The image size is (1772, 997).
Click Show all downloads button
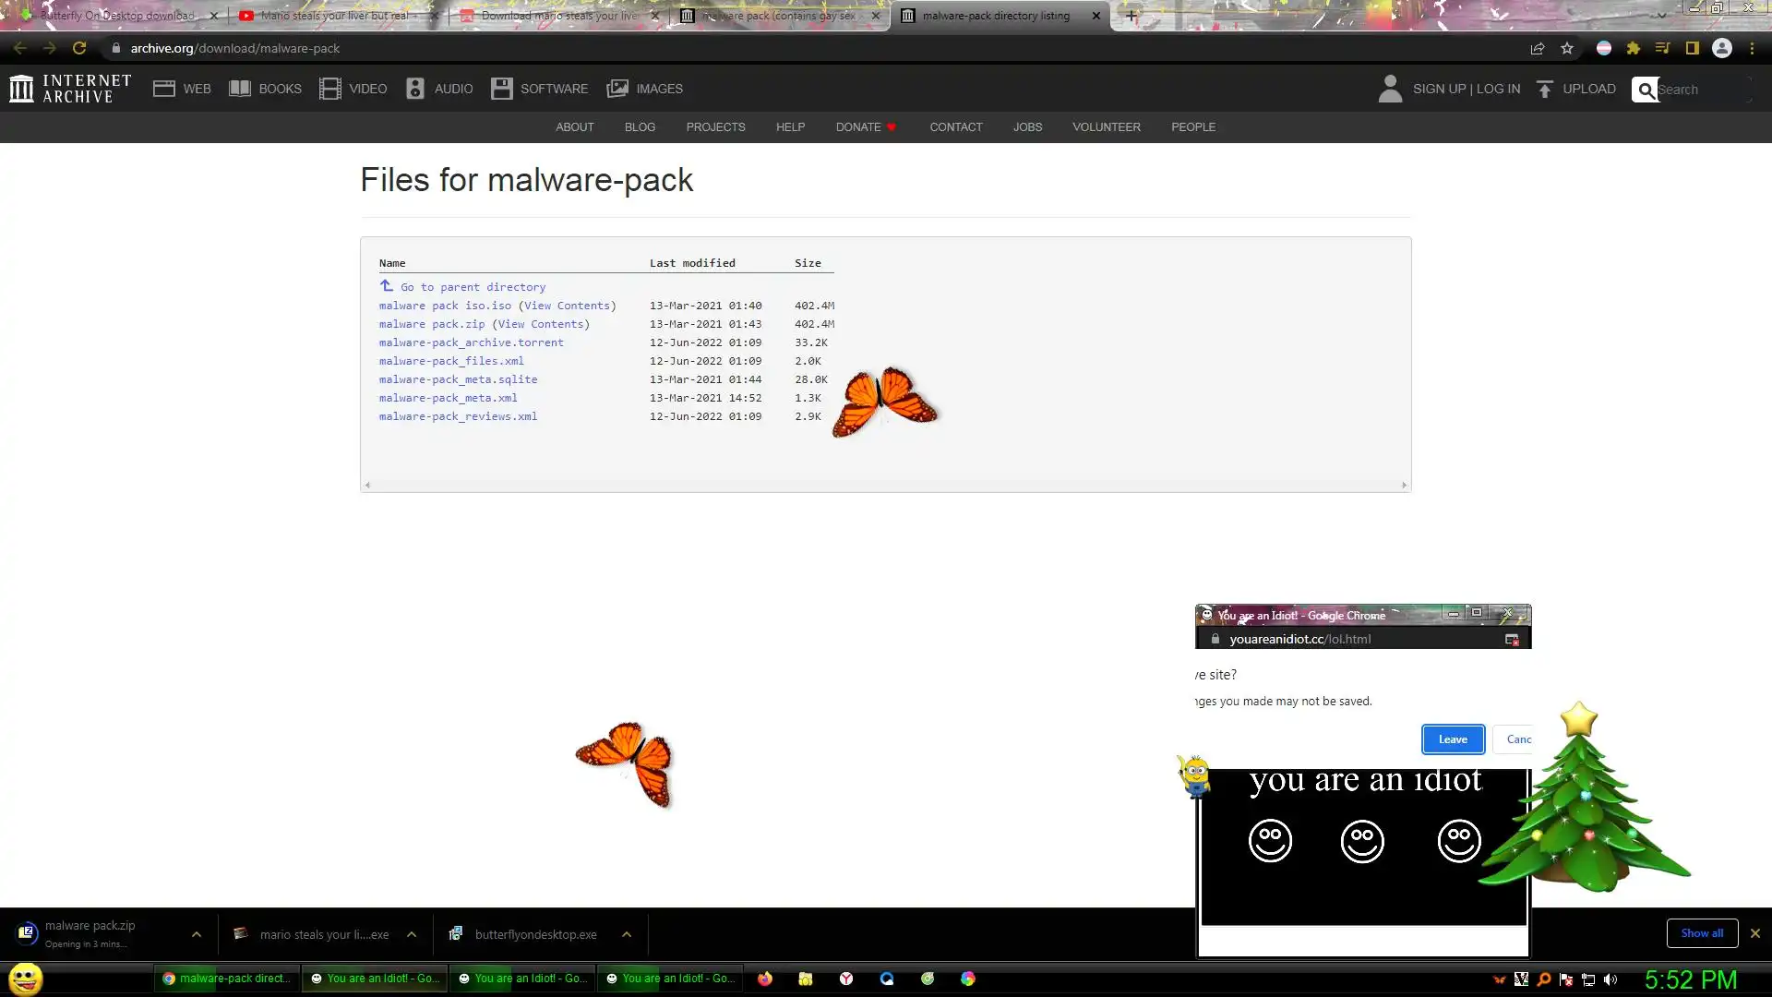(x=1701, y=932)
